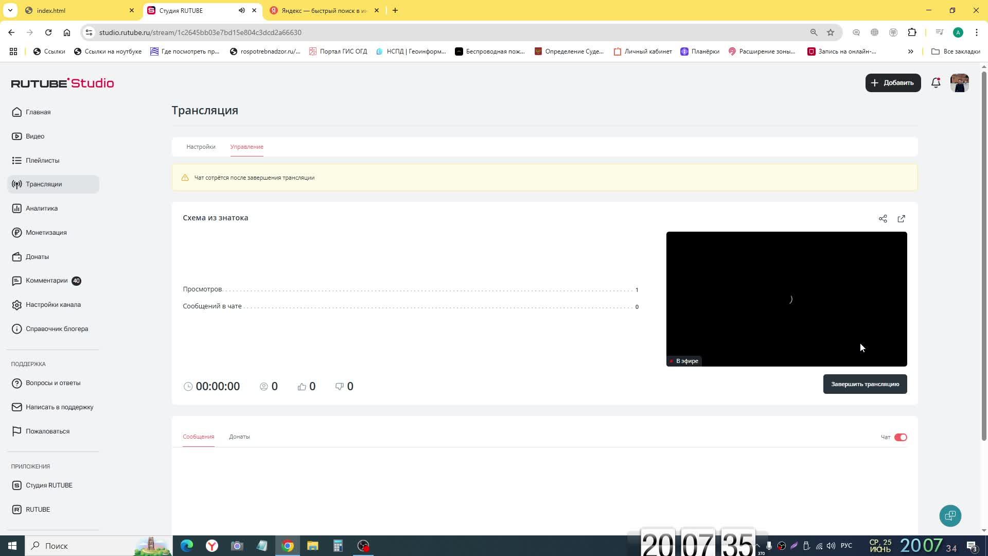Image resolution: width=988 pixels, height=556 pixels.
Task: Expand the hidden bookmarks chevron
Action: click(910, 51)
